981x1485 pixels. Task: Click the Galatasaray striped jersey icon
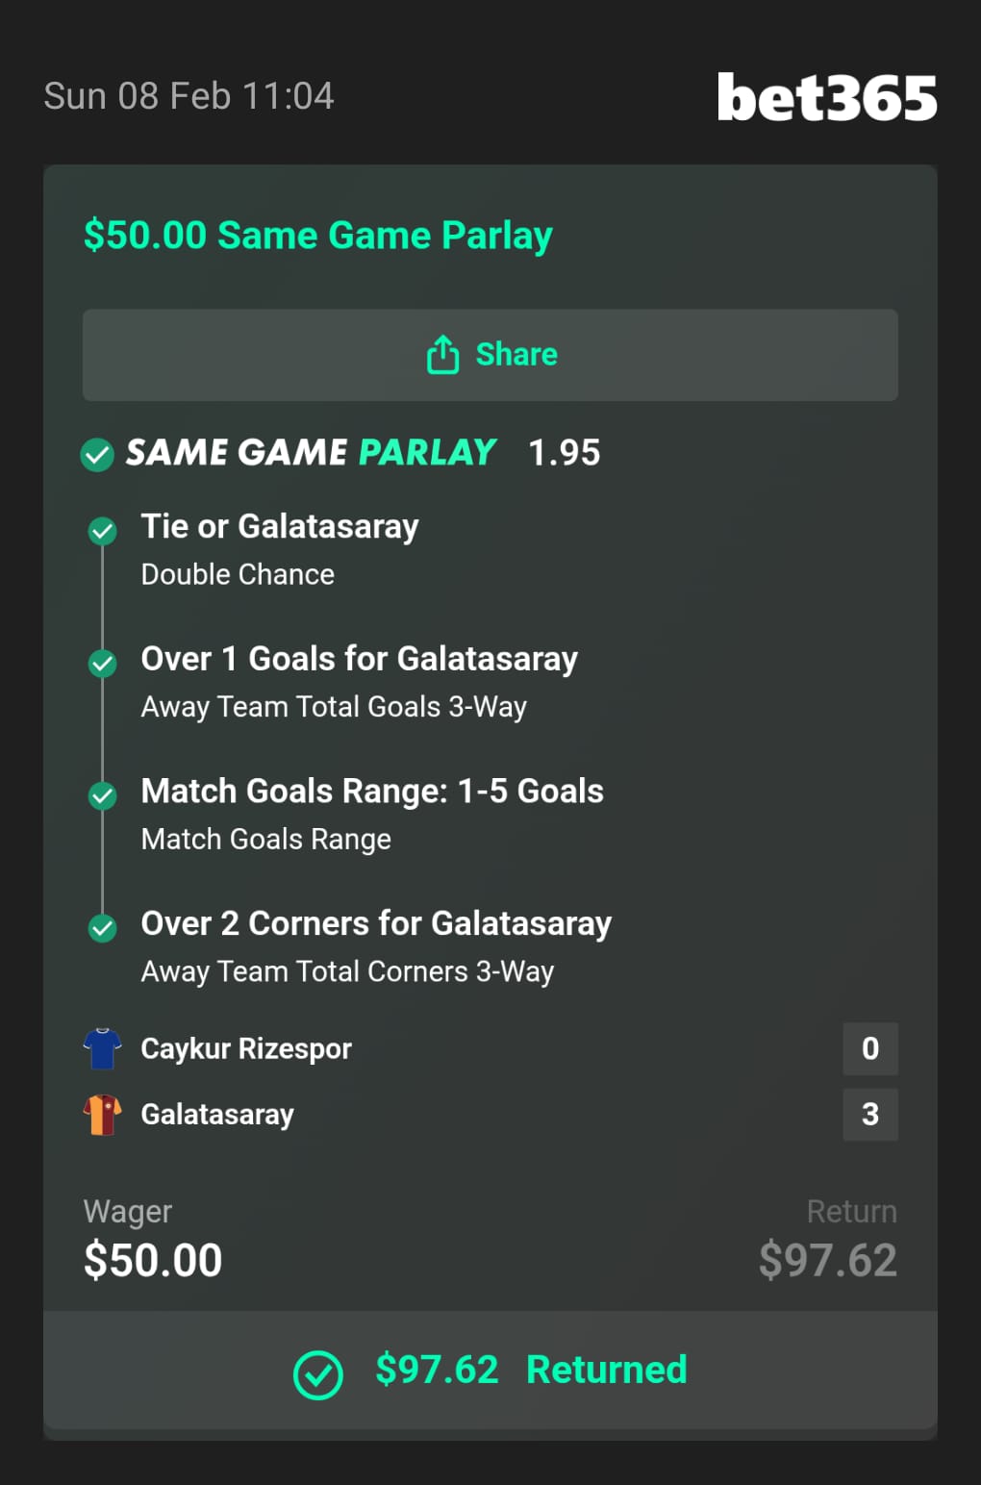102,1115
